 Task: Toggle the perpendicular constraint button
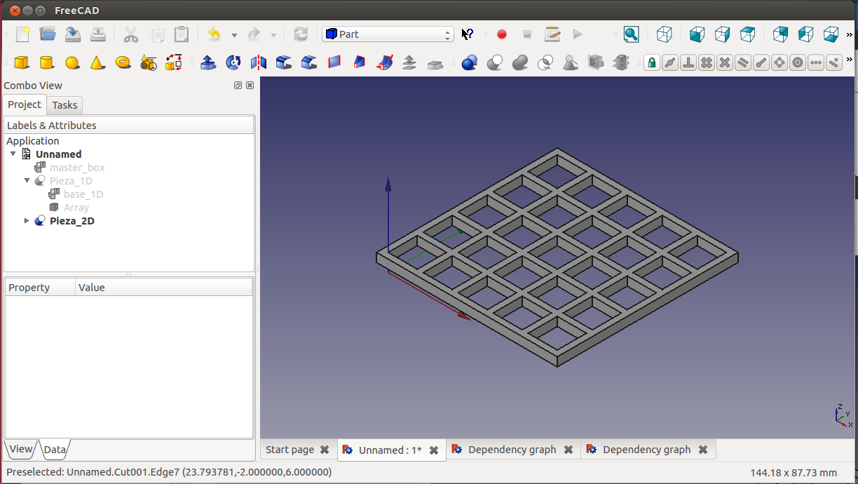[688, 62]
